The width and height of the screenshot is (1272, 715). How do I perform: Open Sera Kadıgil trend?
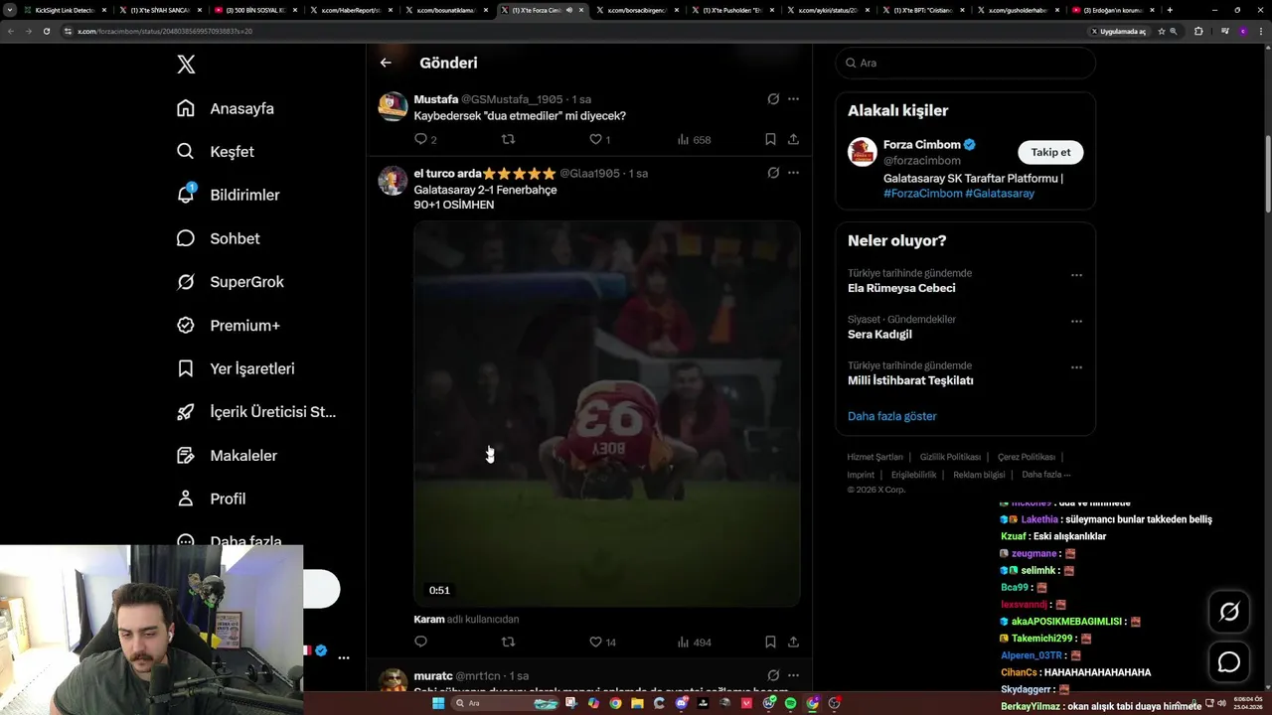(879, 335)
